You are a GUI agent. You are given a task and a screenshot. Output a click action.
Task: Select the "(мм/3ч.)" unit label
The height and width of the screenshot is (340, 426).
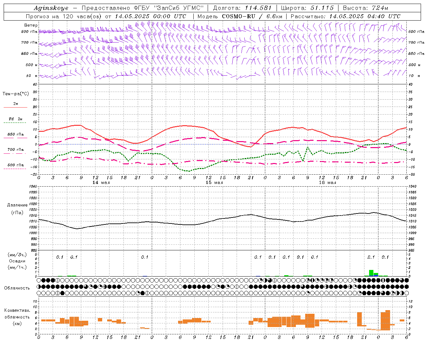tap(17, 255)
